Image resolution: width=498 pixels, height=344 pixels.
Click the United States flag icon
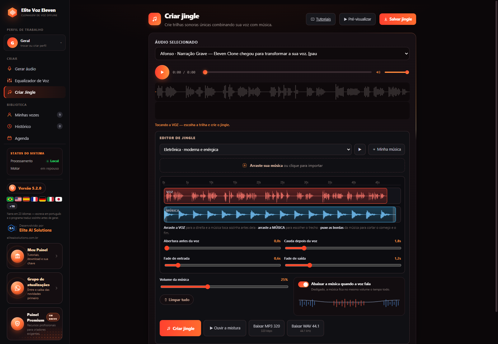click(x=18, y=199)
